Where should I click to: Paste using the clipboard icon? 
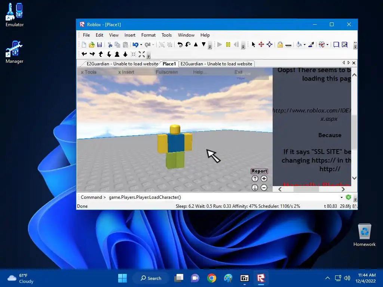[125, 45]
